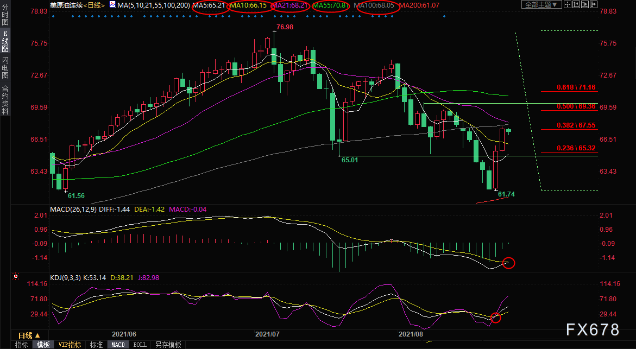
Task: Click the 0.382 \ 67.55 Fibonacci level
Action: tap(576, 125)
